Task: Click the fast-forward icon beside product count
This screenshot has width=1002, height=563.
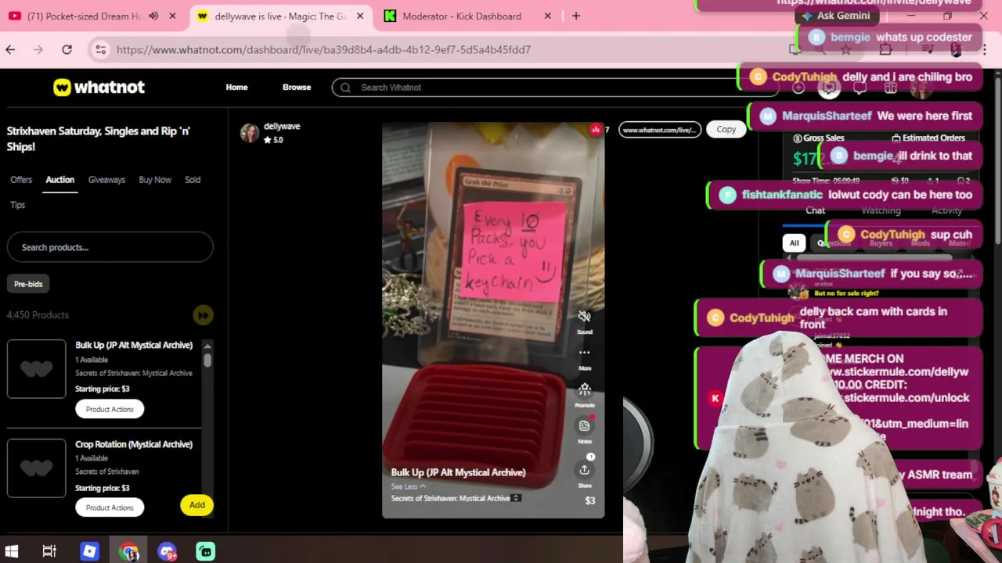Action: 203,315
